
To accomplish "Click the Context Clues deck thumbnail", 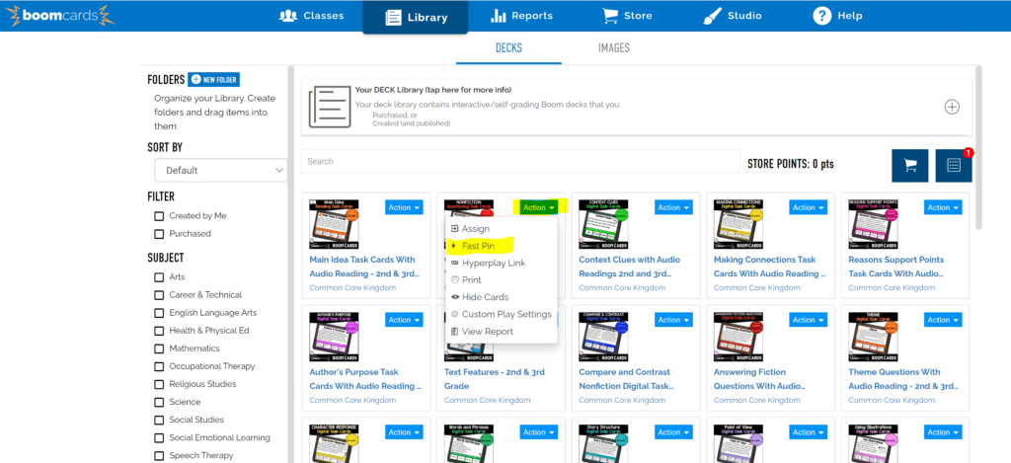I will (x=603, y=224).
